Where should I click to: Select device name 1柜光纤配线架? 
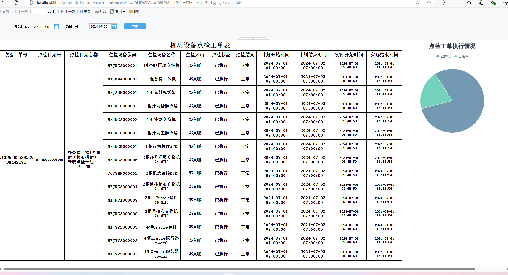point(161,93)
